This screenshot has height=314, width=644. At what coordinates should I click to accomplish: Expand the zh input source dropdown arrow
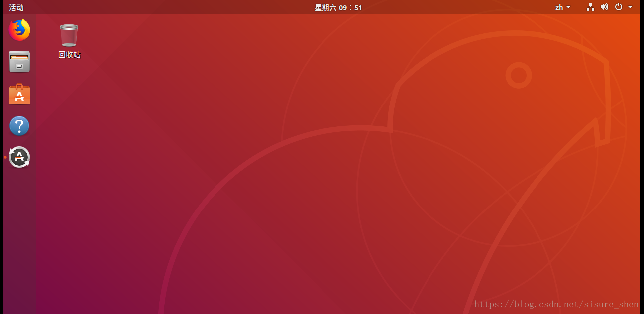click(x=569, y=7)
